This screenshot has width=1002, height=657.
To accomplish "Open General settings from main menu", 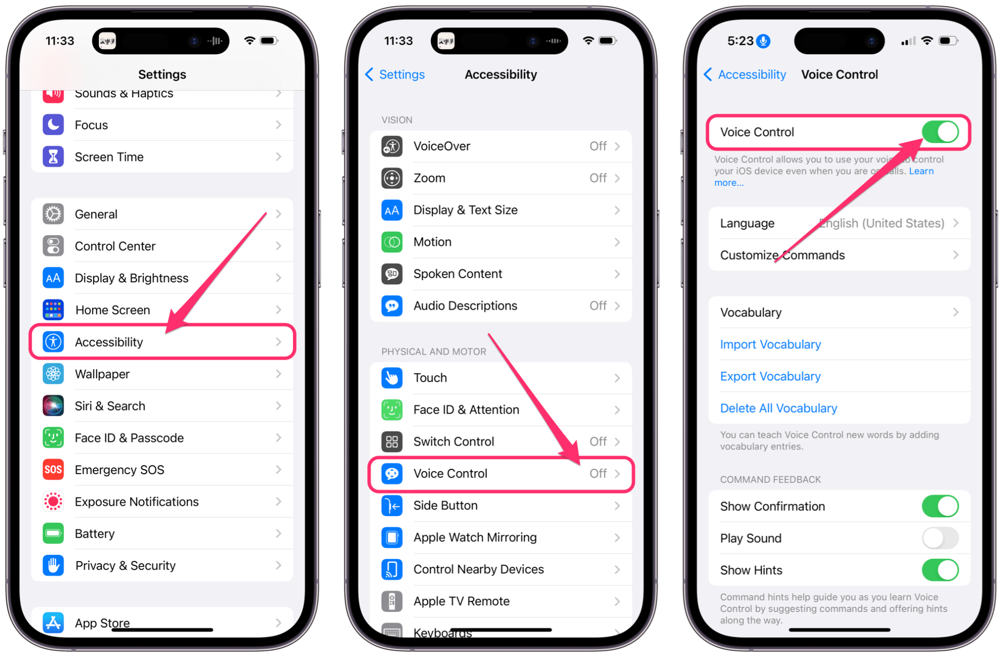I will (x=161, y=214).
